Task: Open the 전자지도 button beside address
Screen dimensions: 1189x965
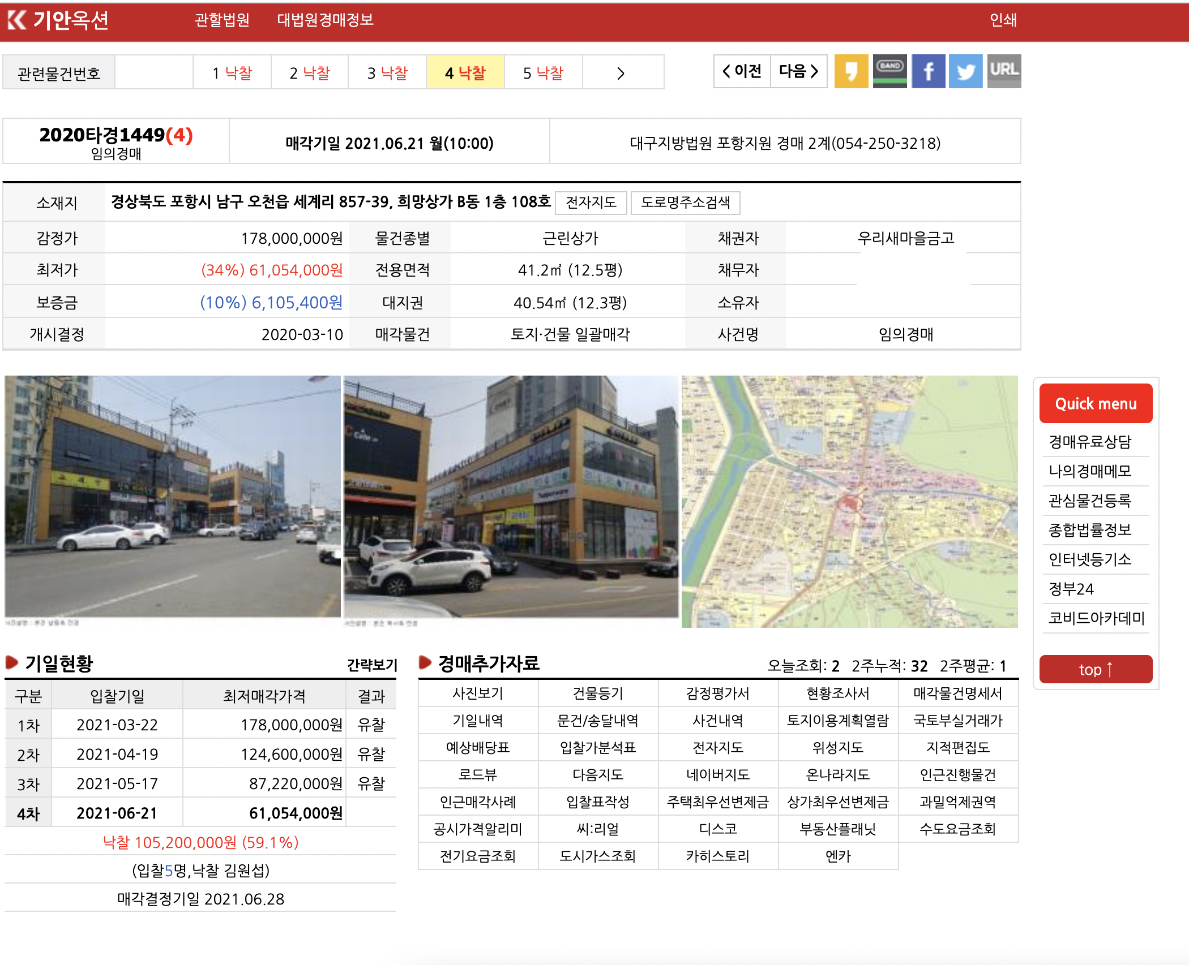Action: 591,203
